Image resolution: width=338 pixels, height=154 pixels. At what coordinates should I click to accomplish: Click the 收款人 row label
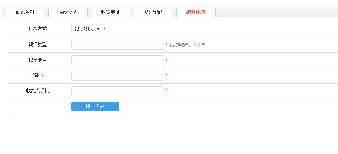tap(38, 75)
